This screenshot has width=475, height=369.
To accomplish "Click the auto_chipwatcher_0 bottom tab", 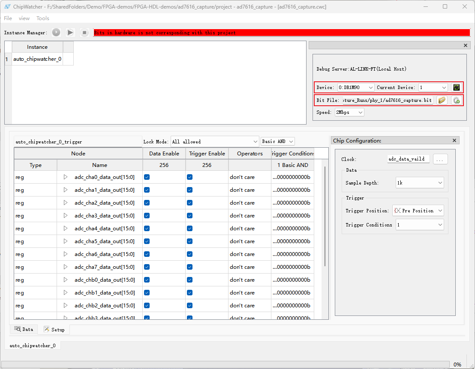I will pyautogui.click(x=33, y=345).
